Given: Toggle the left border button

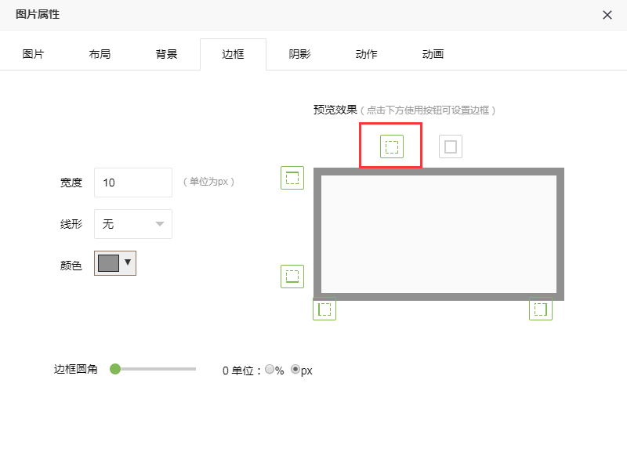Looking at the screenshot, I should 324,309.
